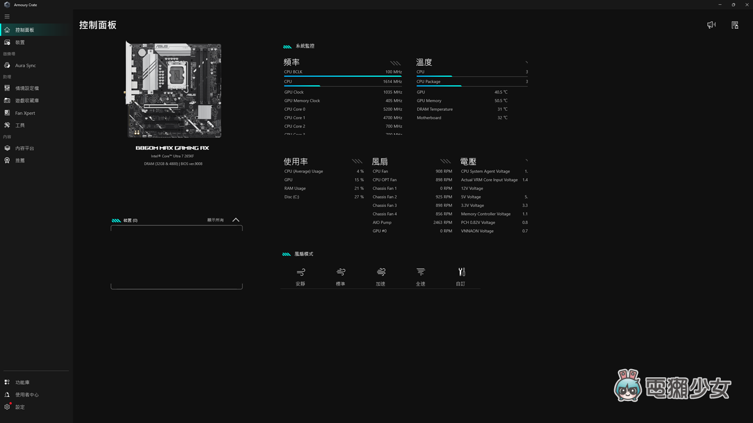Select 安靜 silent fan mode
Screen dimensions: 753x423
(x=301, y=277)
